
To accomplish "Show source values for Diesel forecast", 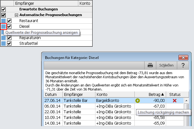I will tap(3, 26).
